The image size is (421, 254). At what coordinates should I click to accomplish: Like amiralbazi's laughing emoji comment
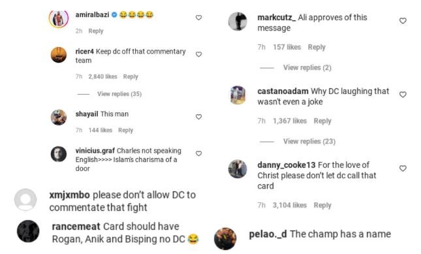(x=198, y=18)
